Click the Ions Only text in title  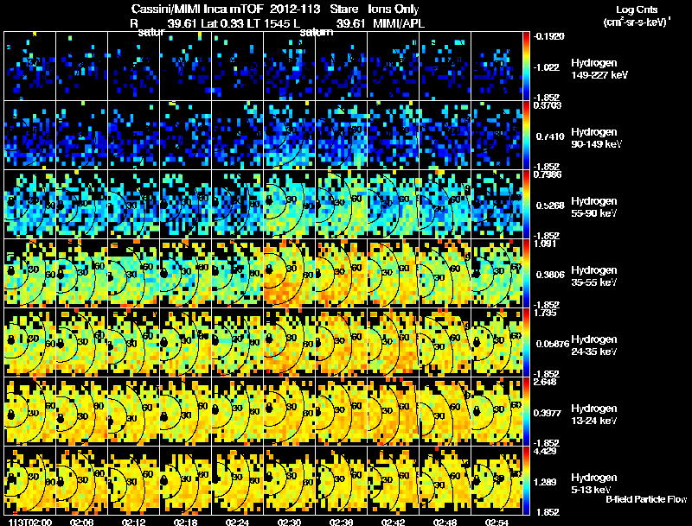coord(394,9)
